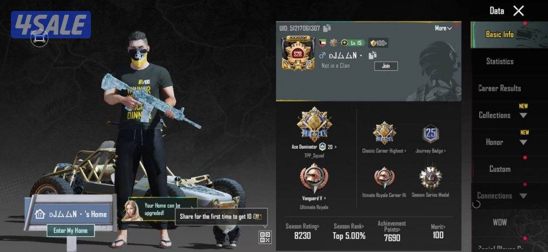This screenshot has width=548, height=252.
Task: Click the Enter My Home button
Action: coord(71,230)
